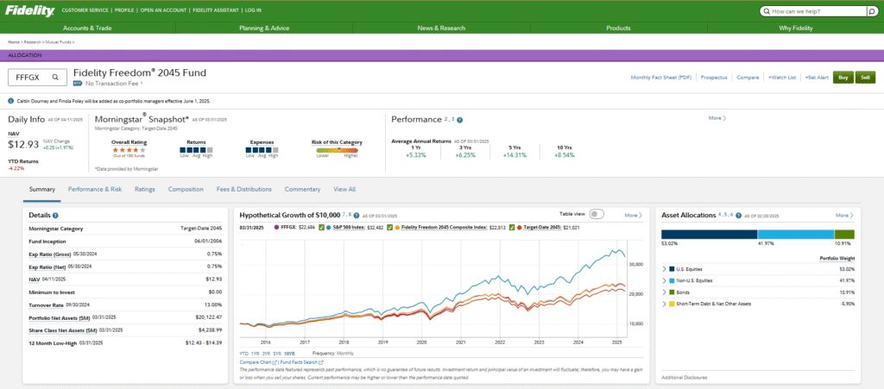
Task: Expand the Bonds allocation row
Action: (x=665, y=292)
